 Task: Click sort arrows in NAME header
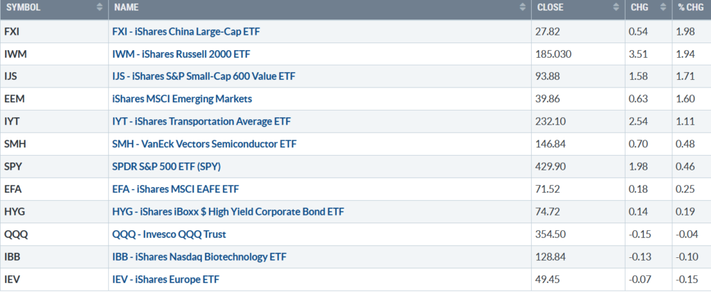(522, 8)
